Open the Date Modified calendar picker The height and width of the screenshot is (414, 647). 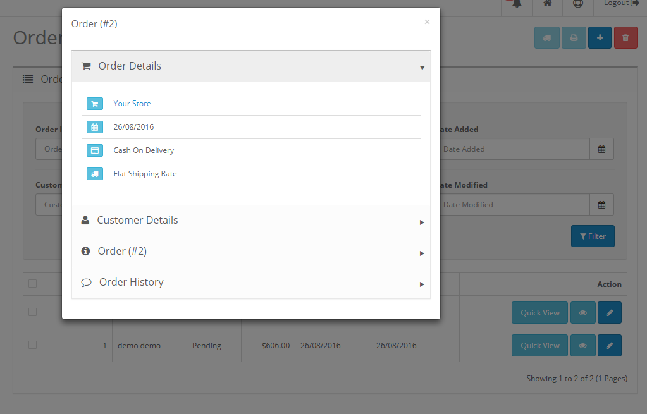tap(601, 205)
